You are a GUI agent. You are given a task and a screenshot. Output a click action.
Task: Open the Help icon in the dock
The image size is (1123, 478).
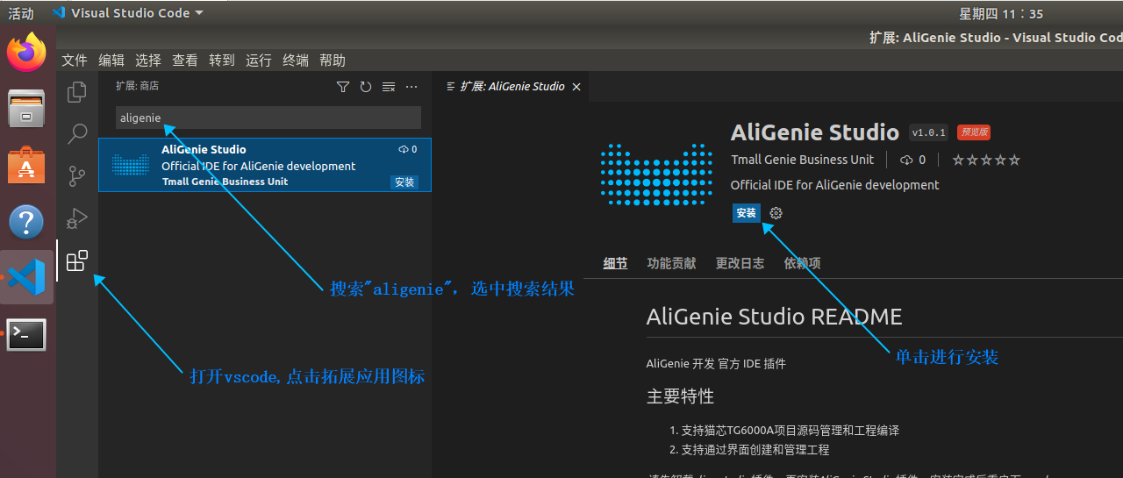26,221
